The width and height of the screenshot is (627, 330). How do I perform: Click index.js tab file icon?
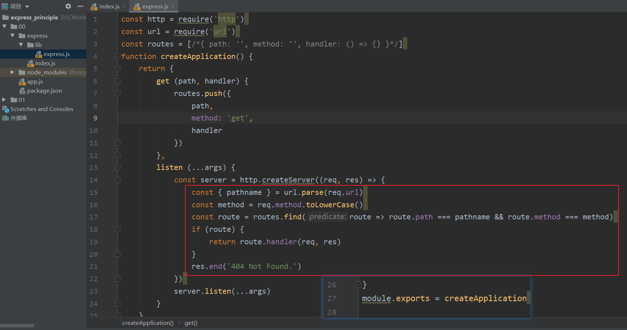pos(94,7)
